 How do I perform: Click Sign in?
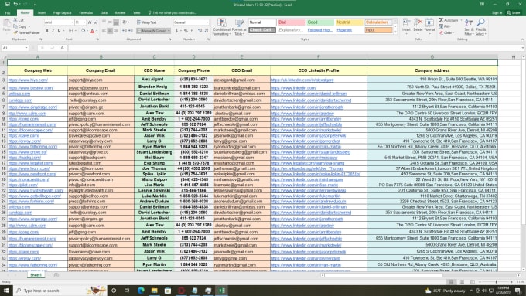497,12
